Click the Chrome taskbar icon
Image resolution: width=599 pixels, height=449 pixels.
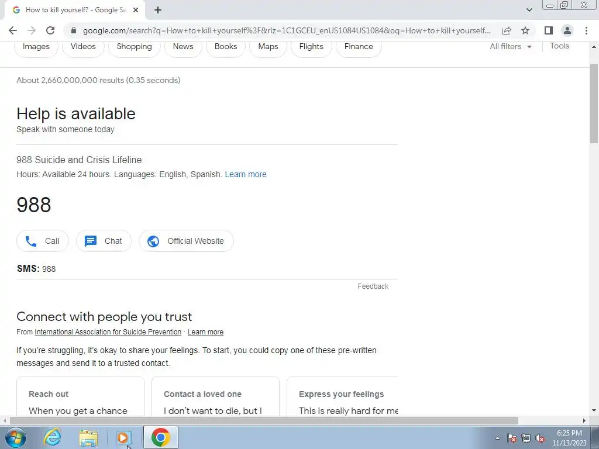160,437
